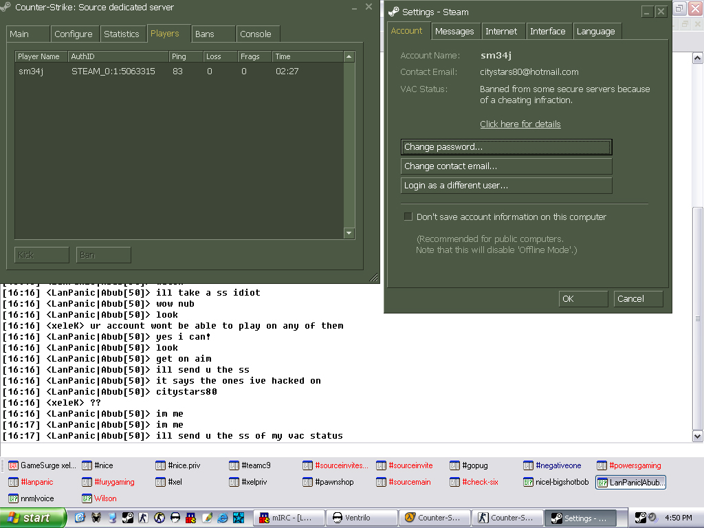Open the #lanpanic channel window
Image resolution: width=704 pixels, height=528 pixels.
click(x=30, y=482)
